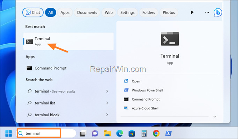Open the Bing Chat filter pill
This screenshot has height=139, width=238.
tap(33, 13)
